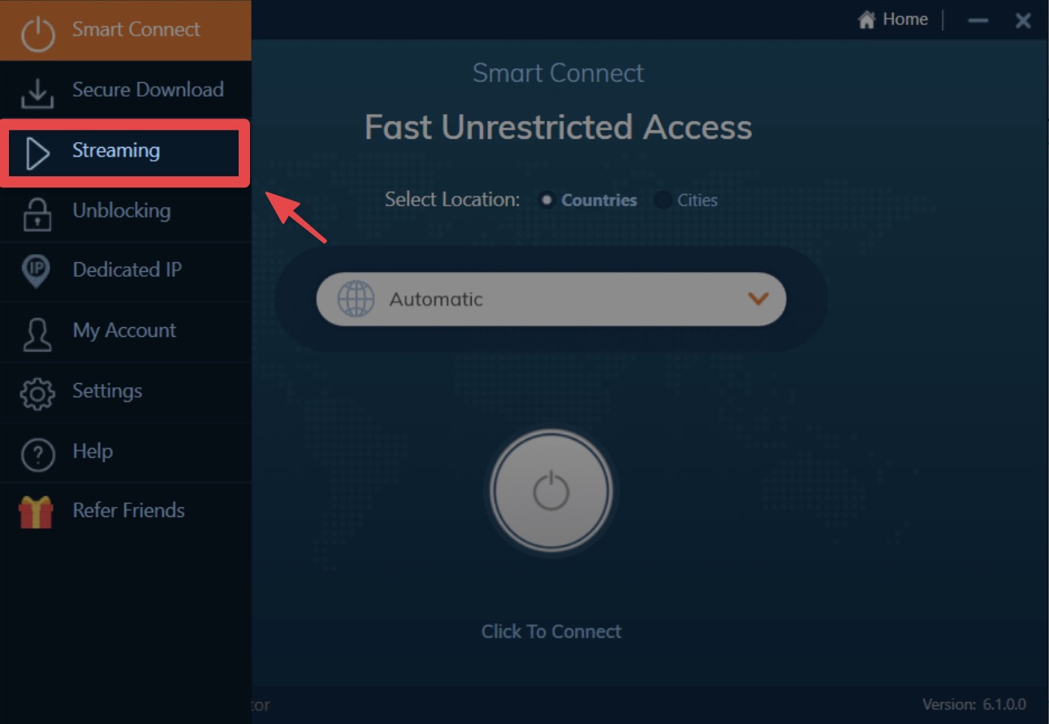Select the Countries radio button
This screenshot has width=1049, height=724.
coord(546,200)
